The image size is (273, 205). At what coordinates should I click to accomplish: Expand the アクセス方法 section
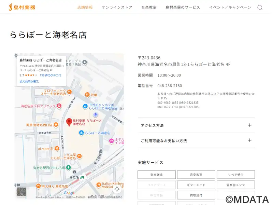click(196, 125)
